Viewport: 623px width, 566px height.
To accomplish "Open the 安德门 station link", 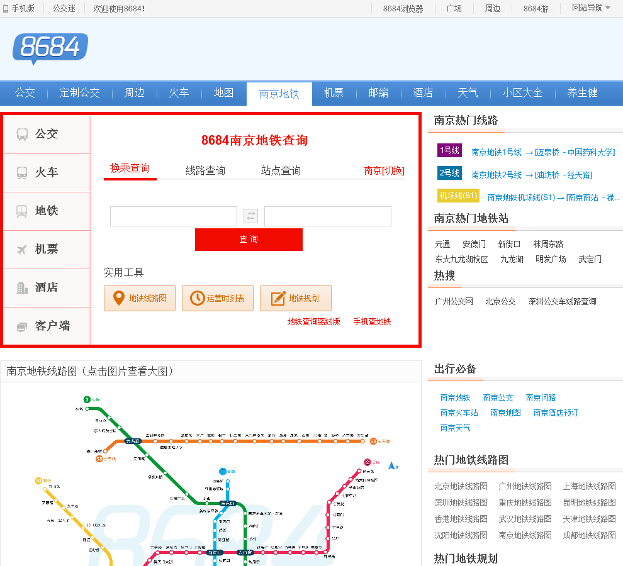I will tap(474, 244).
